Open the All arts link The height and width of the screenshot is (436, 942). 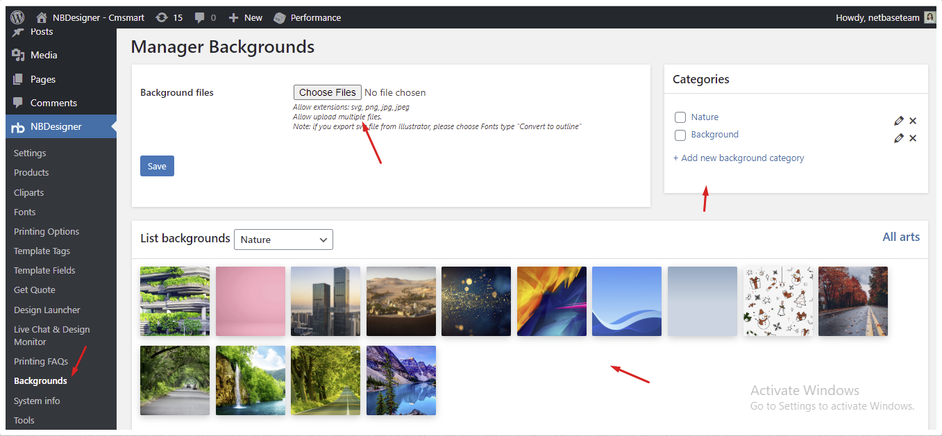click(901, 236)
